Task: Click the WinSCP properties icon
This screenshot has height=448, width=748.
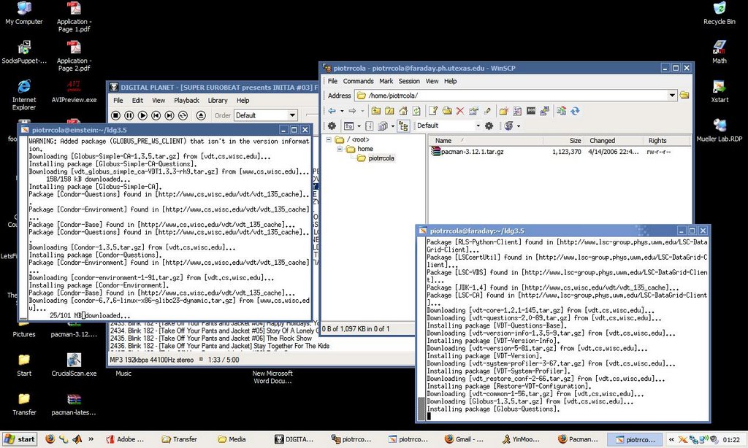Action: coord(473,111)
